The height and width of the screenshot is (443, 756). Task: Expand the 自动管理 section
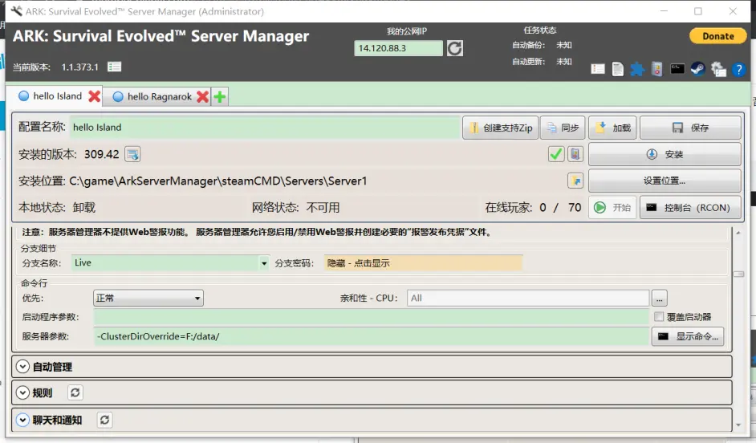(x=22, y=367)
